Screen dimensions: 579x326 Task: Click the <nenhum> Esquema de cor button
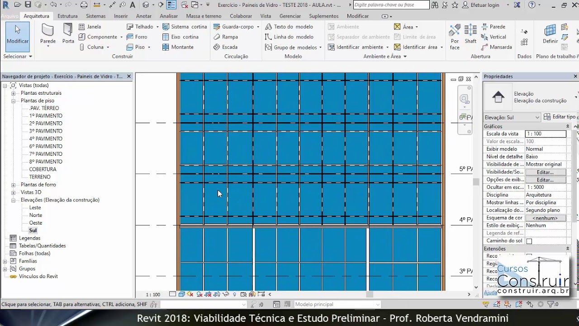click(545, 218)
